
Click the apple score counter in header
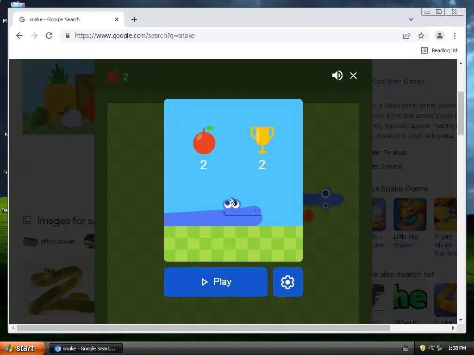coord(118,77)
